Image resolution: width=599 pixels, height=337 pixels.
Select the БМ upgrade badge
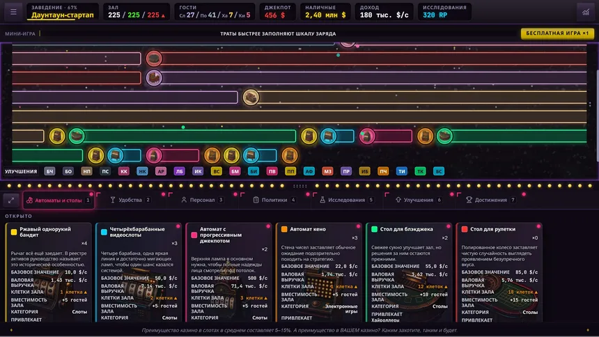(x=235, y=171)
